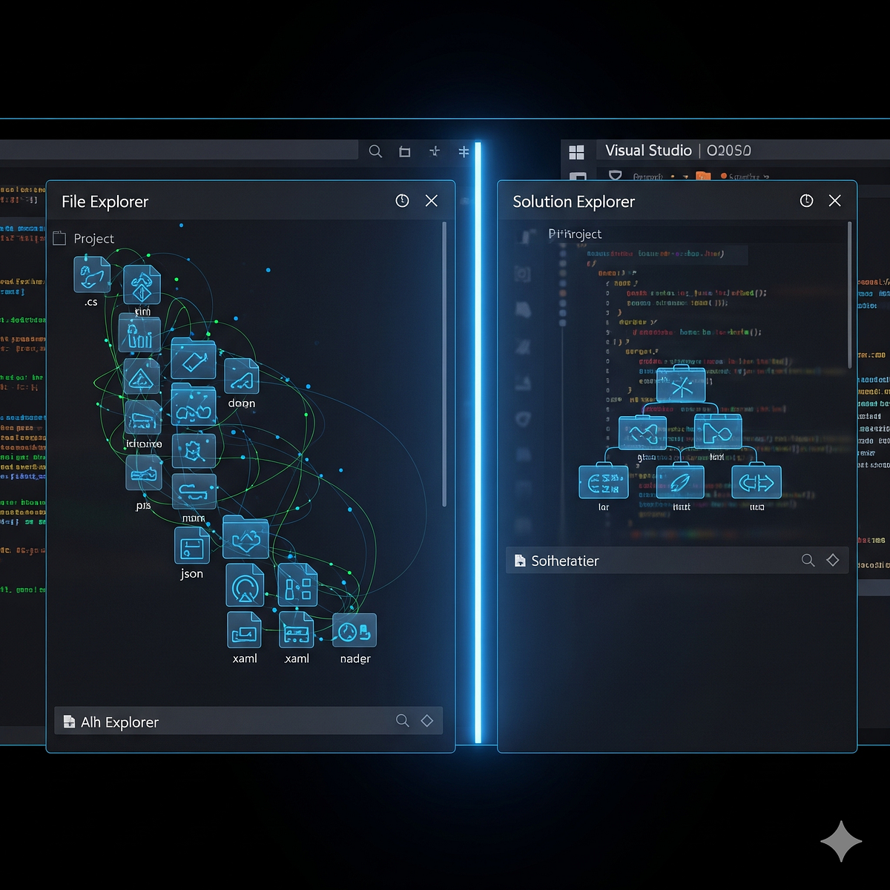Click the Alh Explorer label
This screenshot has height=890, width=890.
pyautogui.click(x=119, y=722)
